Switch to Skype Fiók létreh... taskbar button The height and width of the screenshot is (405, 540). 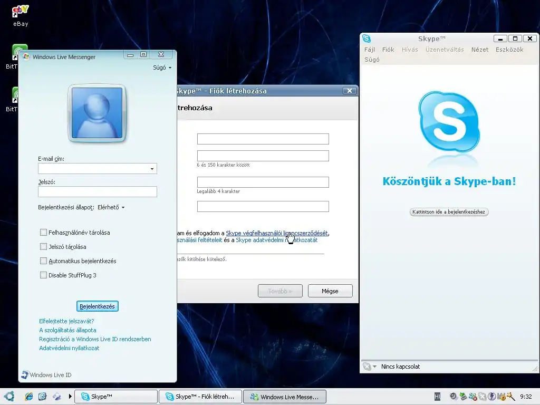tap(200, 397)
